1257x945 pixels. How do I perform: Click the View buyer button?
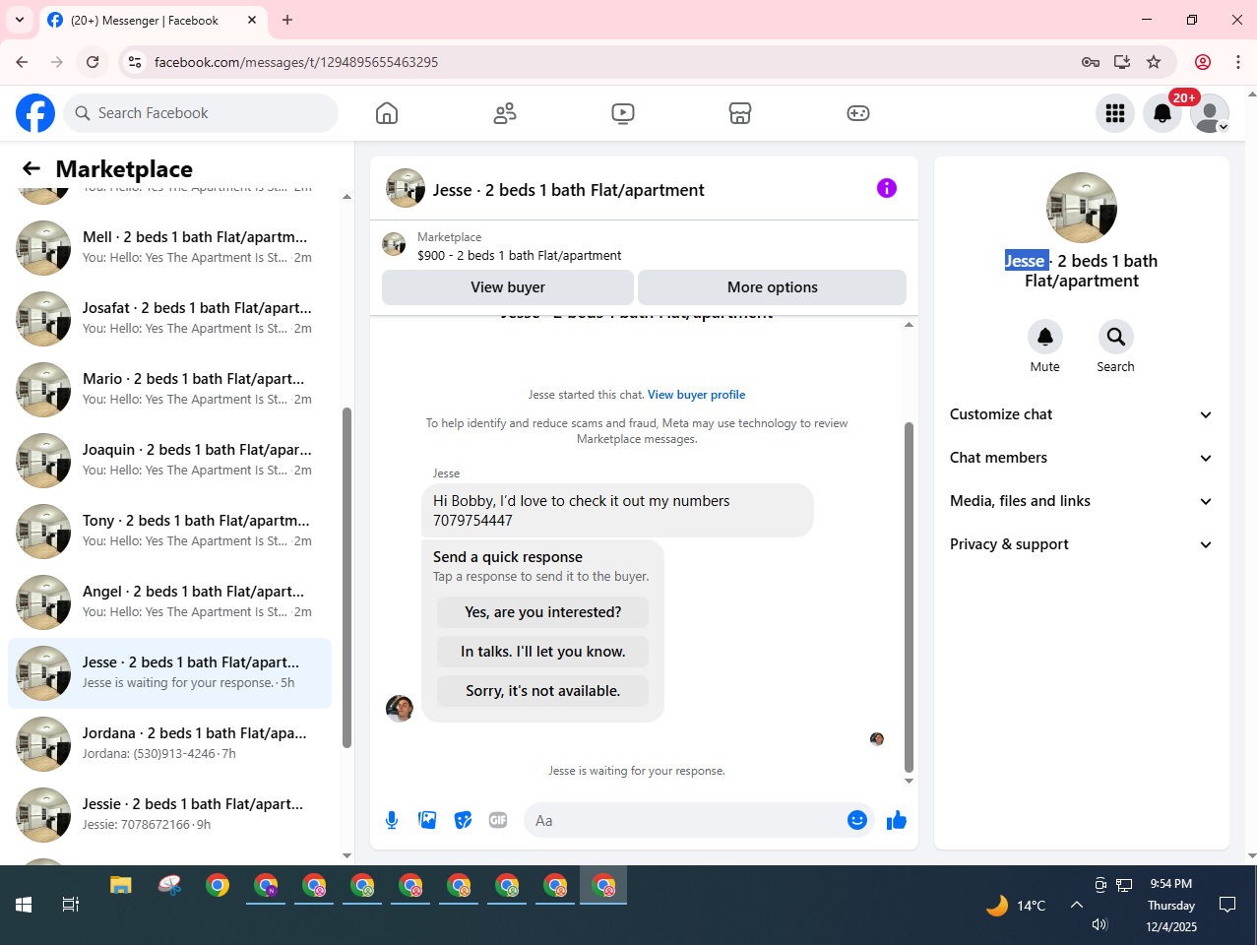click(x=508, y=287)
